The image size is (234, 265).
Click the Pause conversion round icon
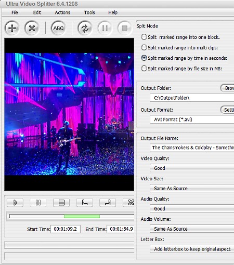click(x=105, y=28)
